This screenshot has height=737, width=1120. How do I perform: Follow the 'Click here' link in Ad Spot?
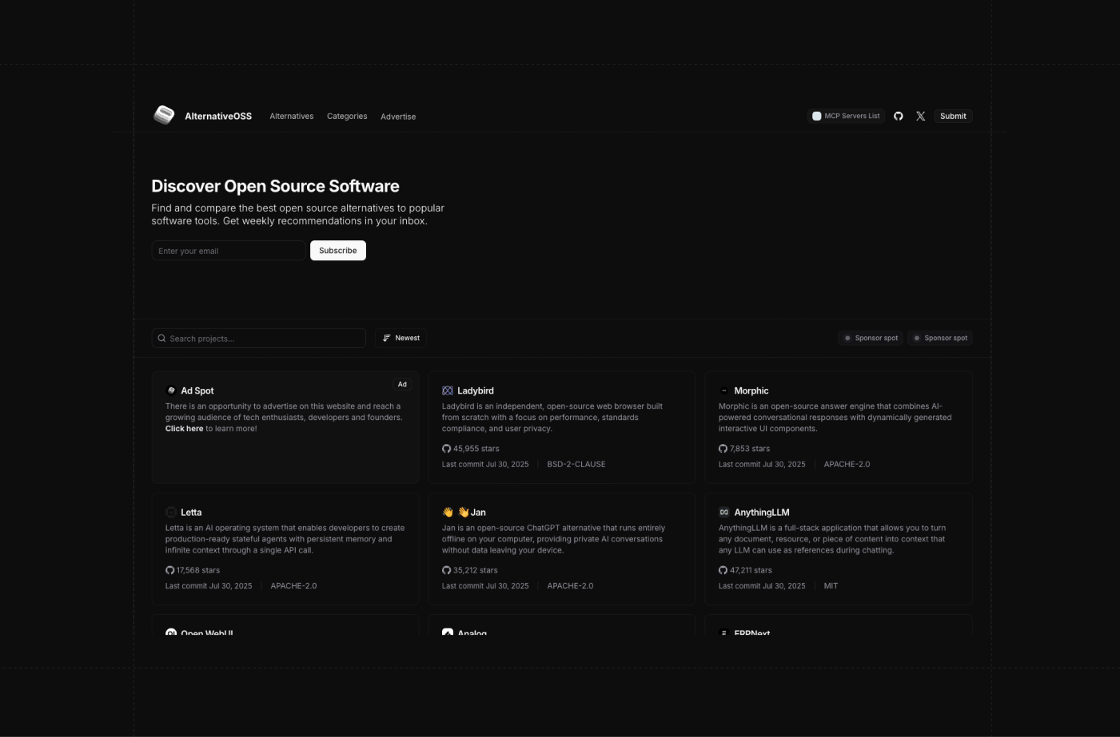coord(184,429)
